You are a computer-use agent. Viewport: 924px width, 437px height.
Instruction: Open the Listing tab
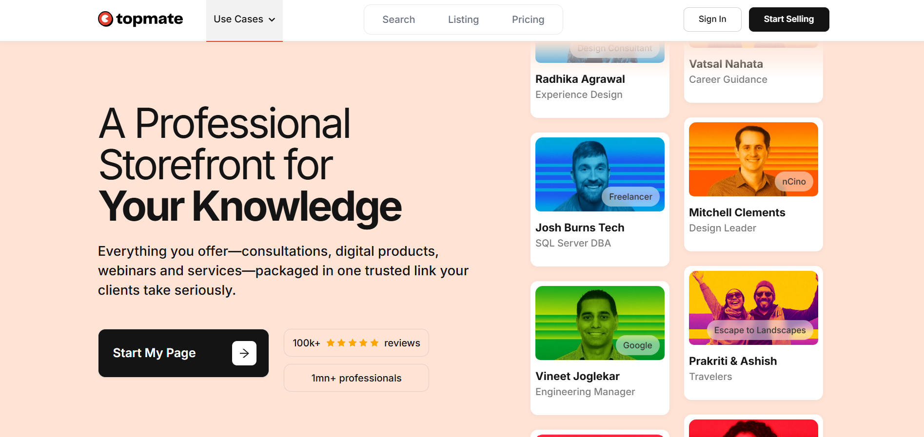463,19
